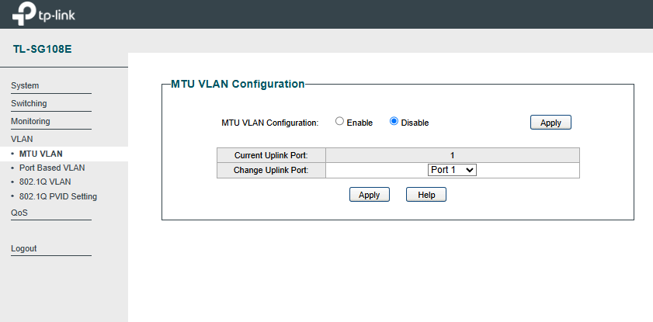
Task: Expand the Switching menu
Action: click(x=29, y=104)
